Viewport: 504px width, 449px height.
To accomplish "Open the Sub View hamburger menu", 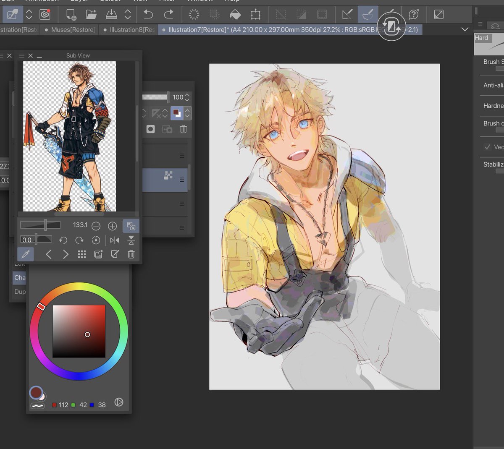I will click(22, 55).
